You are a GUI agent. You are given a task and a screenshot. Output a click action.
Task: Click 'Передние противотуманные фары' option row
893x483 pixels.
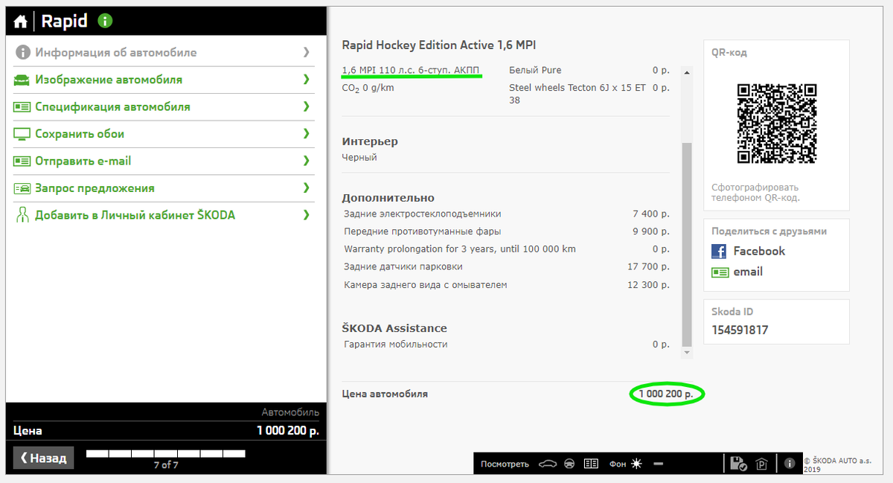pyautogui.click(x=506, y=231)
